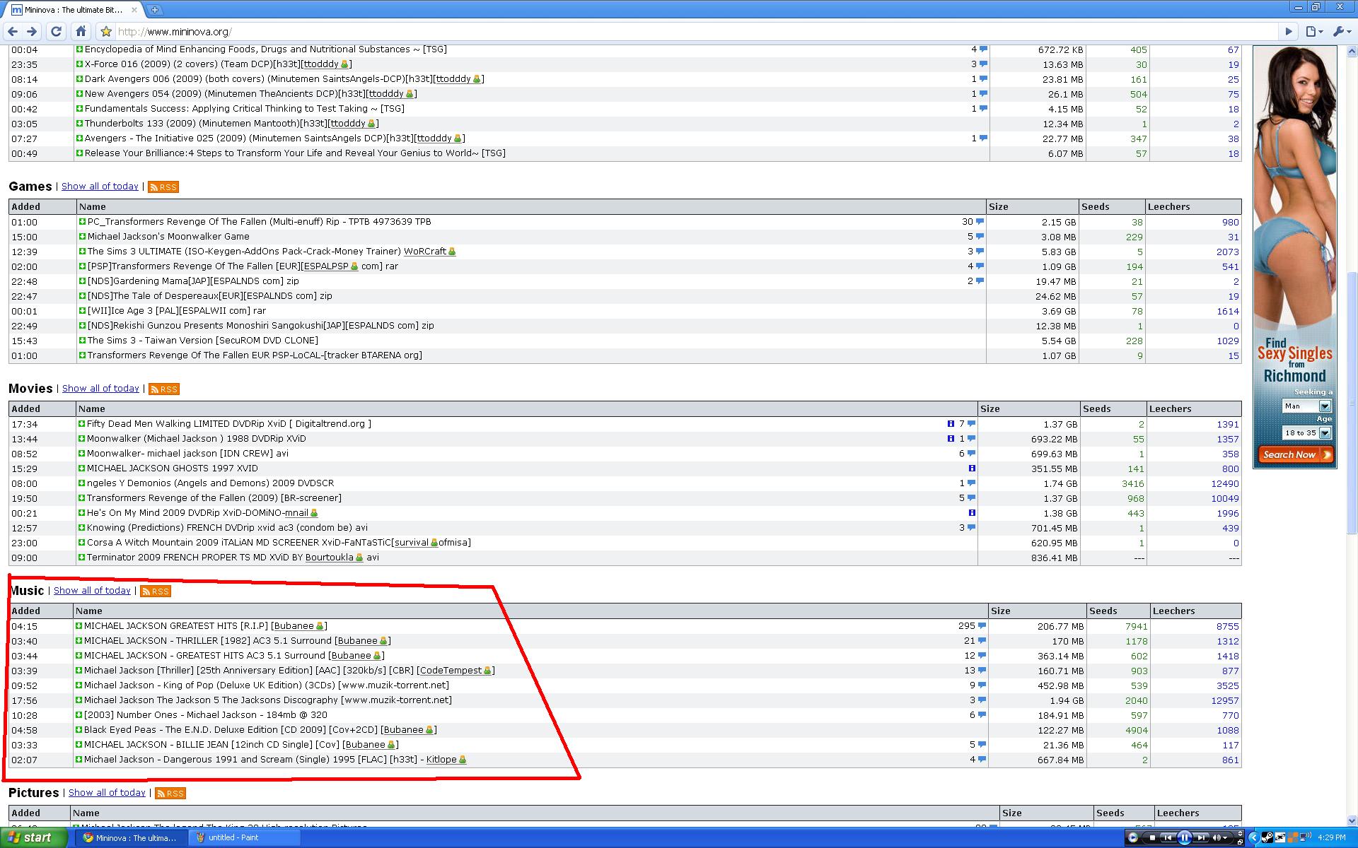This screenshot has height=848, width=1358.
Task: Click the Games section RSS icon
Action: coord(163,187)
